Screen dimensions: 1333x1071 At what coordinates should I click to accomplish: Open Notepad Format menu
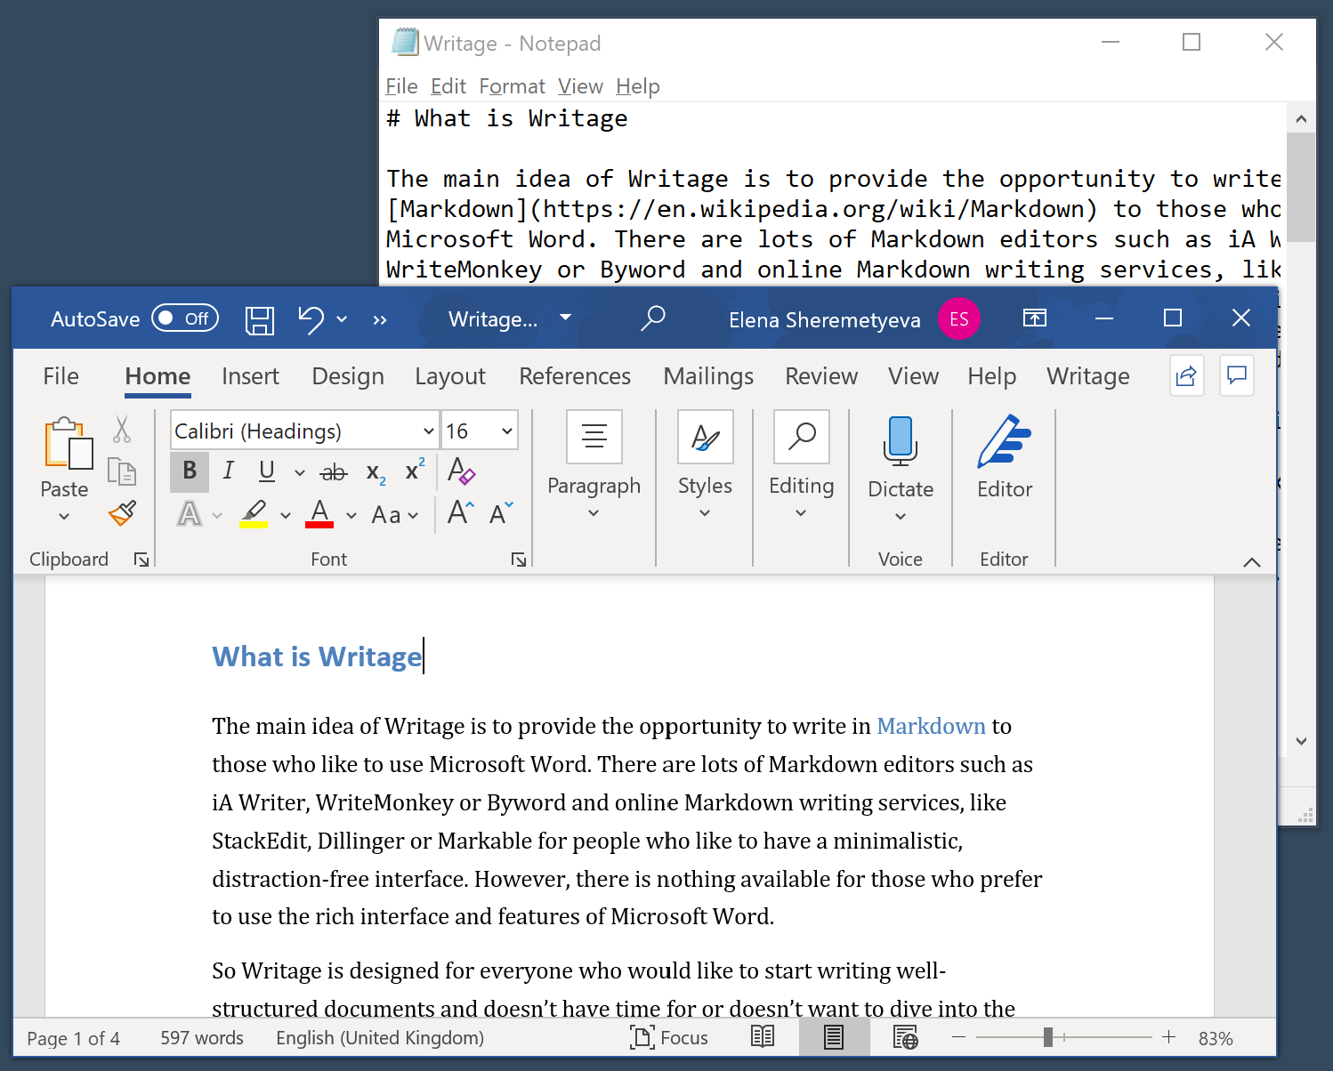point(512,86)
